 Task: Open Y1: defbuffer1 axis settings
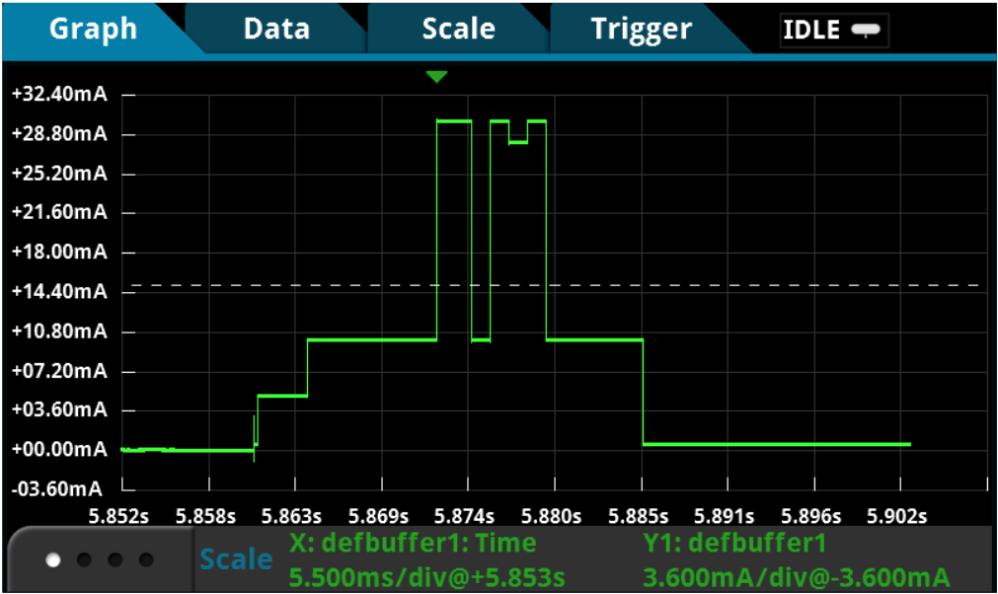[736, 543]
